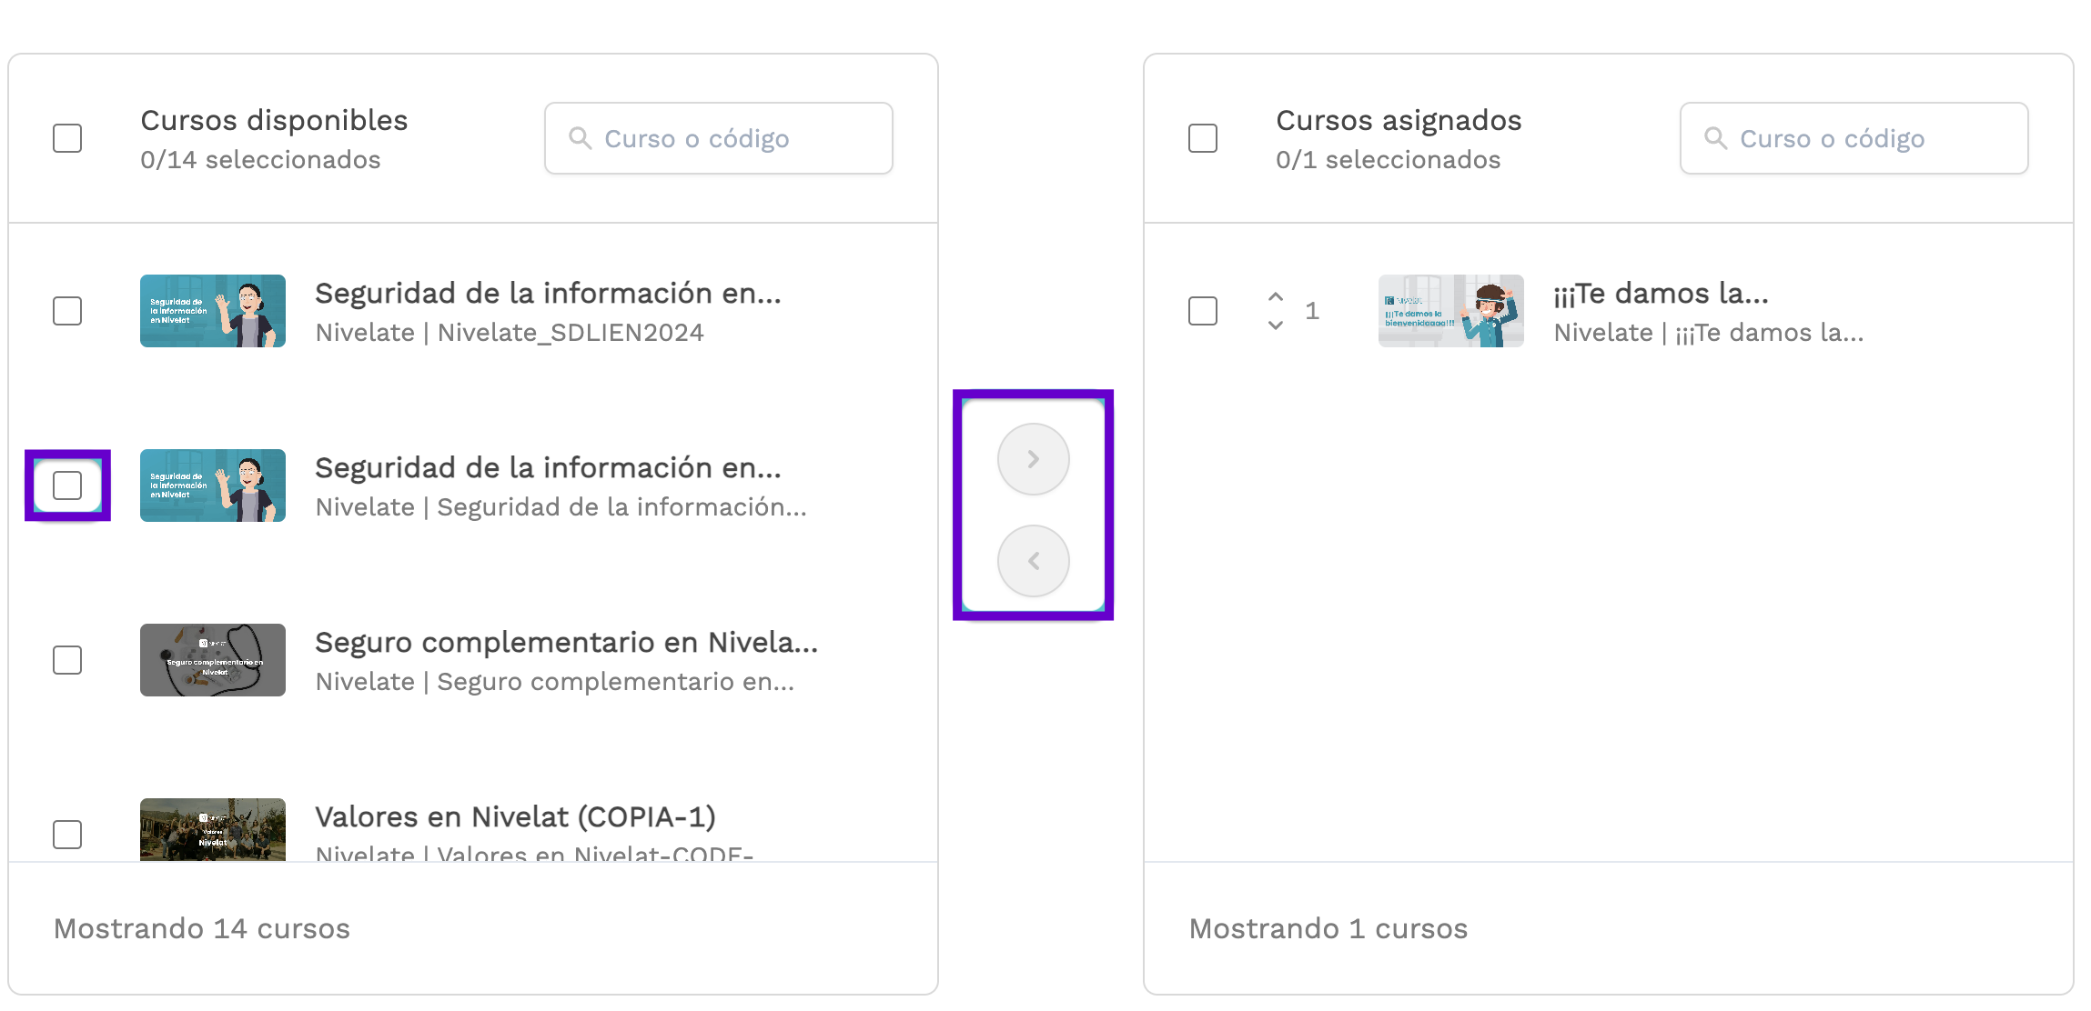Tick the Valores en Nivelat (COPIA-1) checkbox
Screen dimensions: 2091x1011
tap(67, 835)
